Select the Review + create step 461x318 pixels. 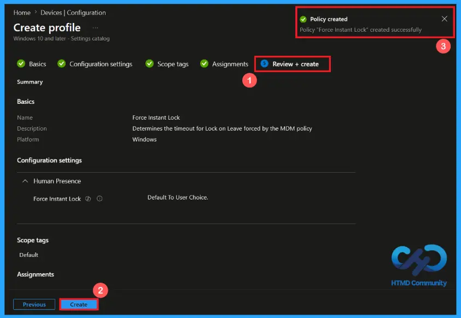290,64
